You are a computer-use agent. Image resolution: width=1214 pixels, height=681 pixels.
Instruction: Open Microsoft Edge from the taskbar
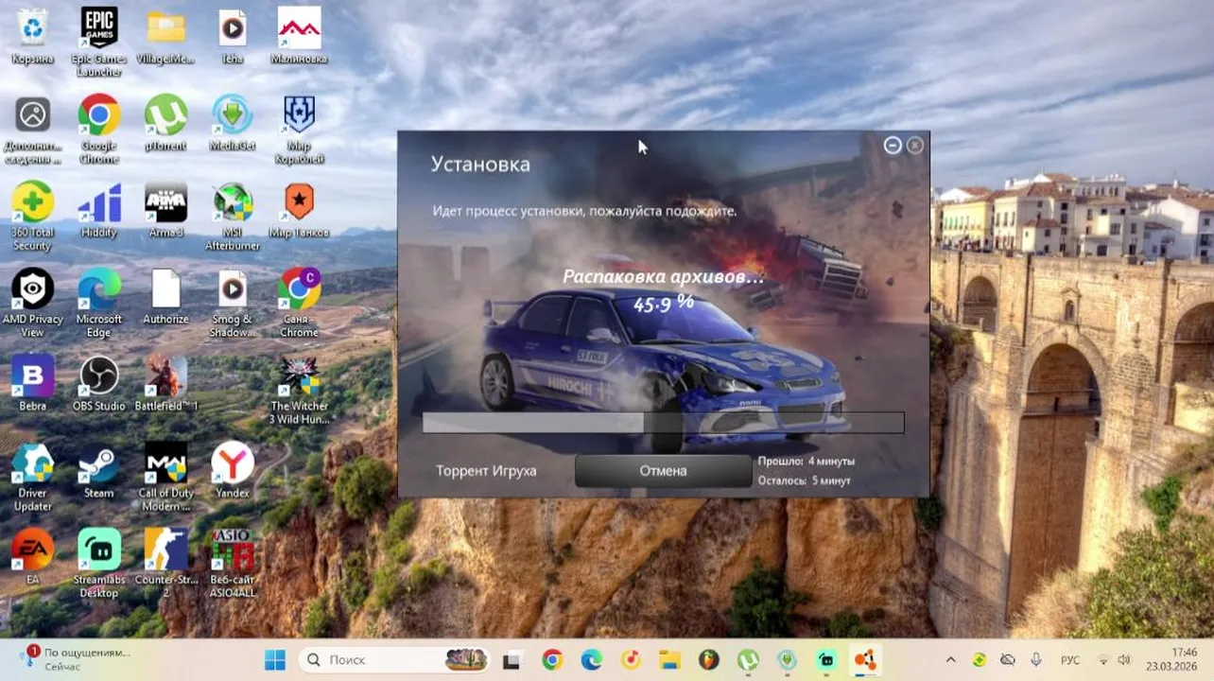click(x=592, y=659)
